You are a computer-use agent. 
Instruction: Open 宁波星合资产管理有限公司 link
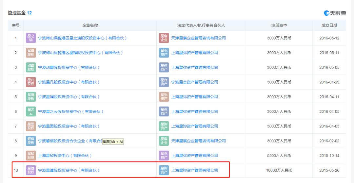(194, 82)
